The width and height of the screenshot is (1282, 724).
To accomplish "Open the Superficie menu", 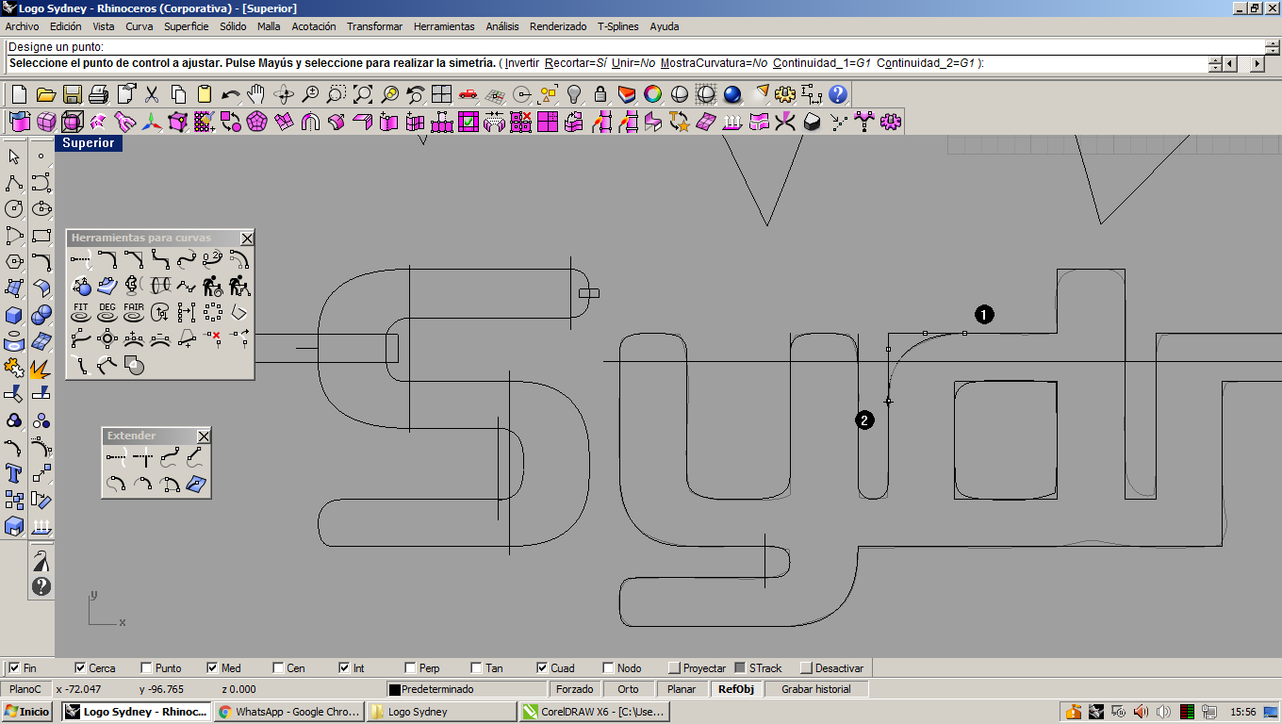I will 187,26.
